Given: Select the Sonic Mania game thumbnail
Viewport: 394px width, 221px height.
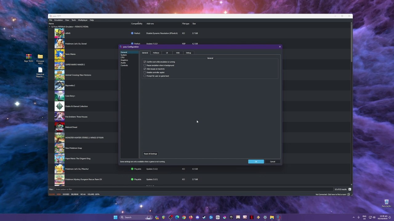Looking at the screenshot, I should click(59, 54).
